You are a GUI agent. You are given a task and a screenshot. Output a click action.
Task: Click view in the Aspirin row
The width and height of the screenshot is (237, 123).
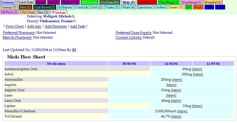tap(171, 85)
